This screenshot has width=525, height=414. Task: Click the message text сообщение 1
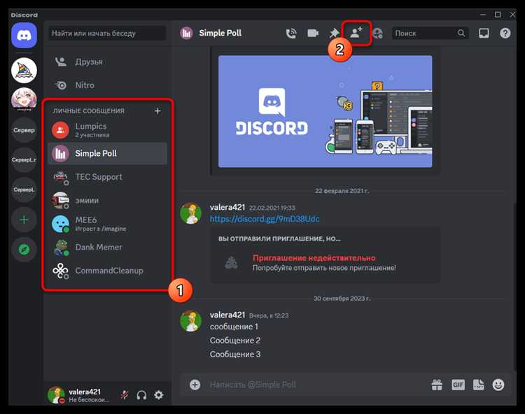point(234,327)
